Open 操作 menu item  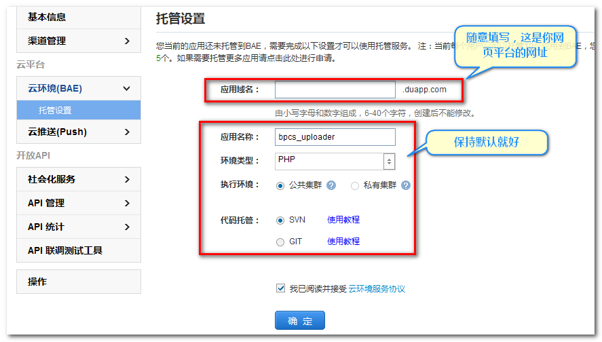79,282
